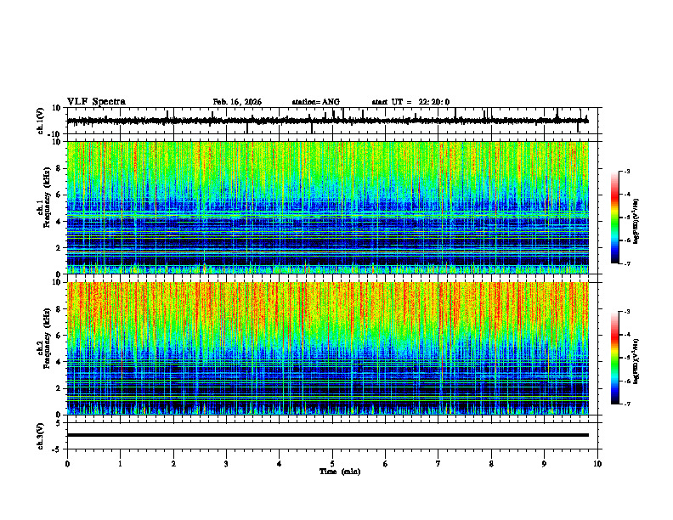Click time axis tick label "2"
673x520 pixels.
click(173, 464)
